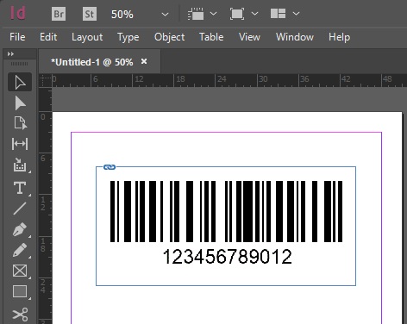Click the tools panel gripper handle

point(20,64)
